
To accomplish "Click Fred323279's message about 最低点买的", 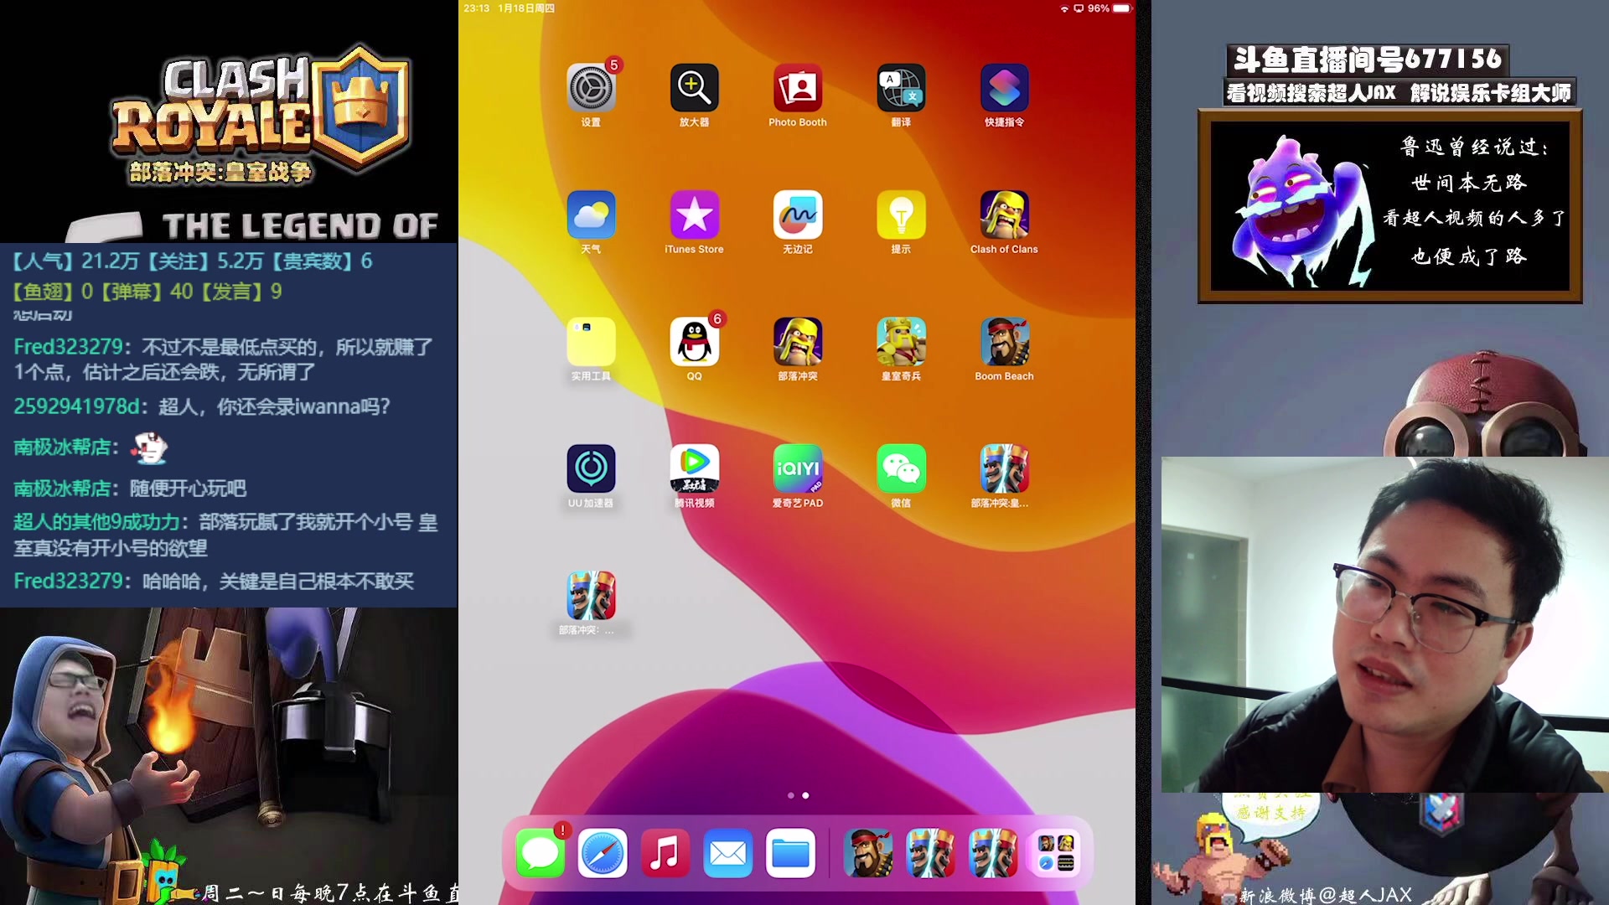I will click(x=223, y=359).
